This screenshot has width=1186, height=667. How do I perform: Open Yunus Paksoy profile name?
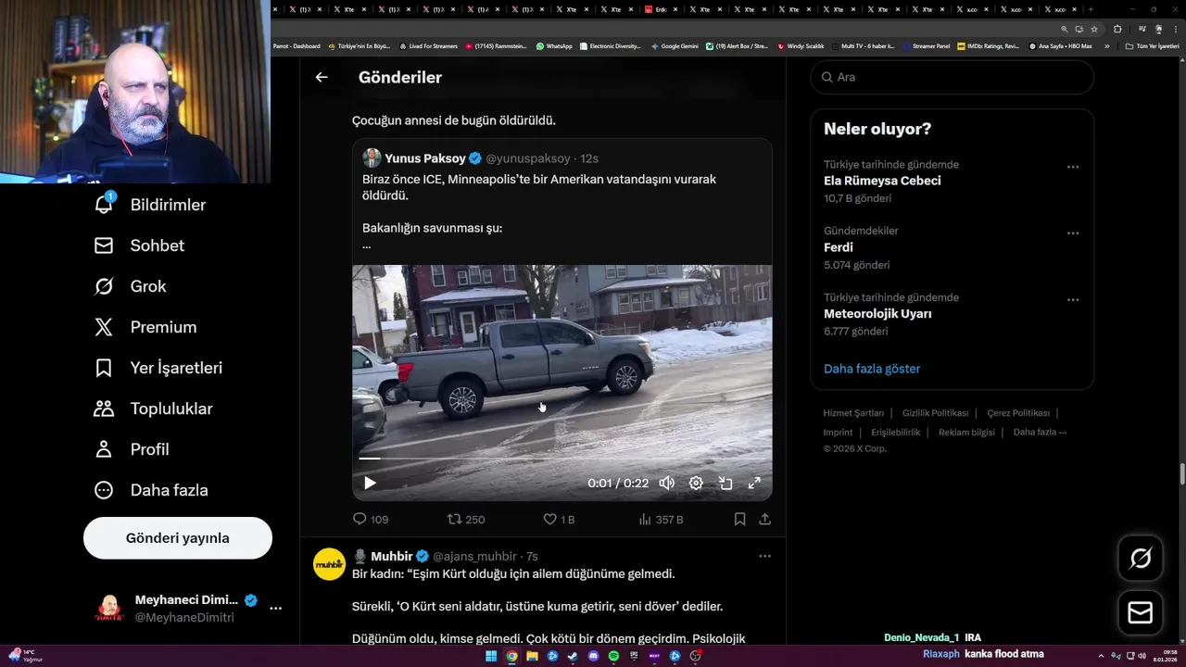point(425,158)
